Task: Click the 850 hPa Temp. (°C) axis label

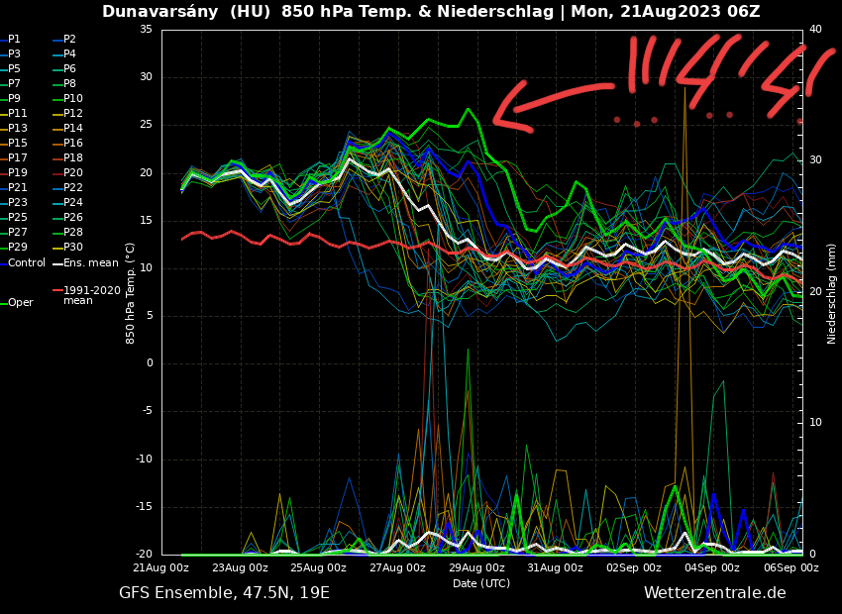Action: (131, 293)
